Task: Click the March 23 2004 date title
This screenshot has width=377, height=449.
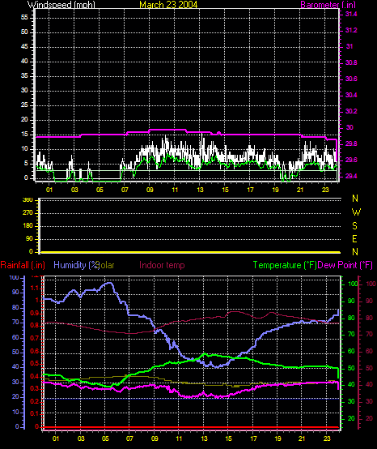Action: pyautogui.click(x=168, y=5)
